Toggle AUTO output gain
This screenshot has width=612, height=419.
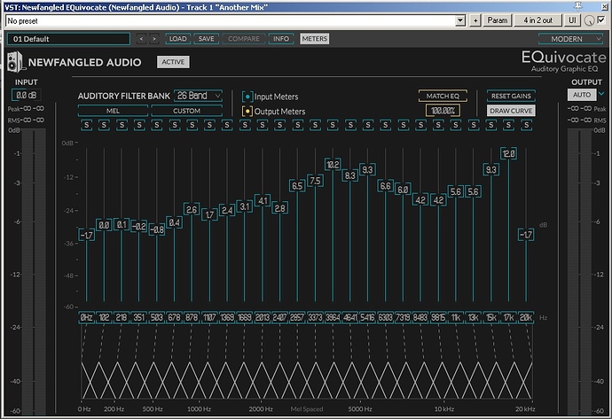pyautogui.click(x=582, y=95)
